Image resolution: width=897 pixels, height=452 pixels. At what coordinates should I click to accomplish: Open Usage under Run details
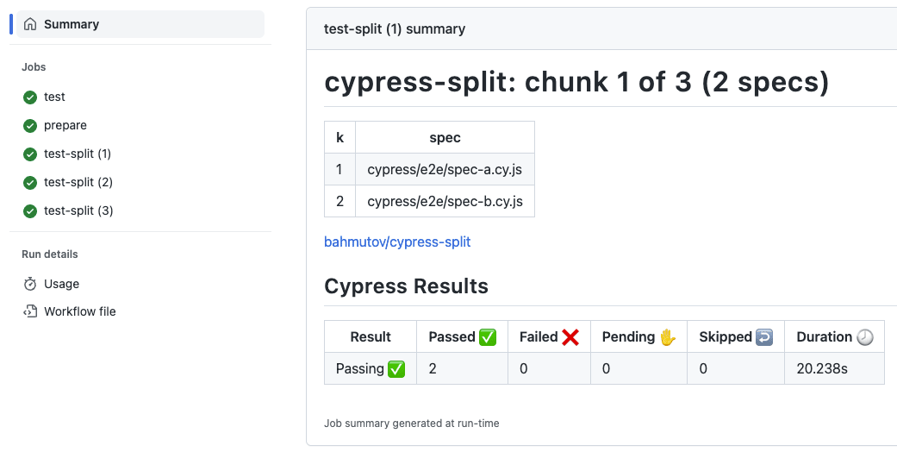(x=62, y=284)
